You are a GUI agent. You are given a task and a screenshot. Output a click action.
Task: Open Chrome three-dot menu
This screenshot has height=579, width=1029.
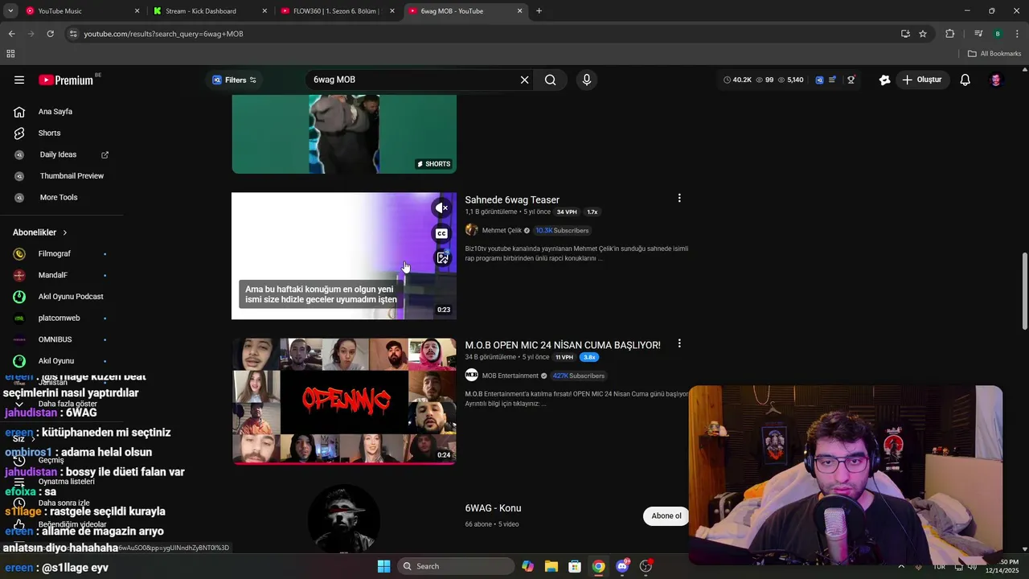[1018, 34]
